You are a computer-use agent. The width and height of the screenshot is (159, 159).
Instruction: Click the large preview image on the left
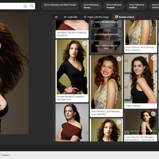pyautogui.click(x=14, y=73)
